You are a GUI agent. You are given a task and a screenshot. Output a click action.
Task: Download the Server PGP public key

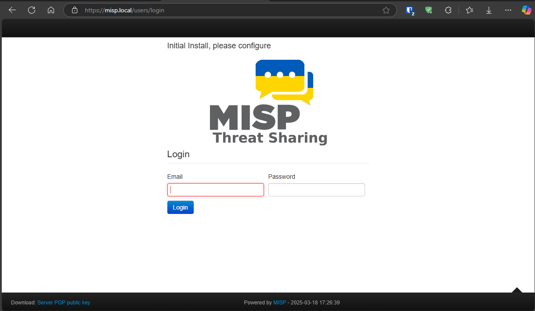64,302
